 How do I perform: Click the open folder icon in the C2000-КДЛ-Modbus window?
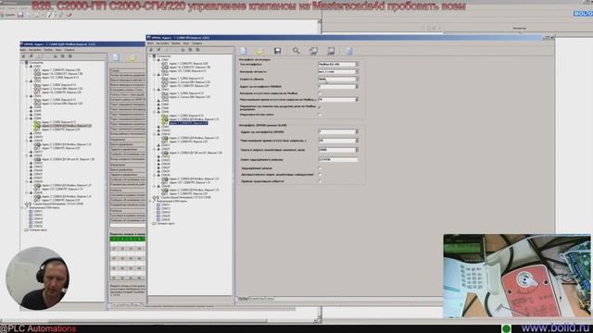click(x=132, y=57)
